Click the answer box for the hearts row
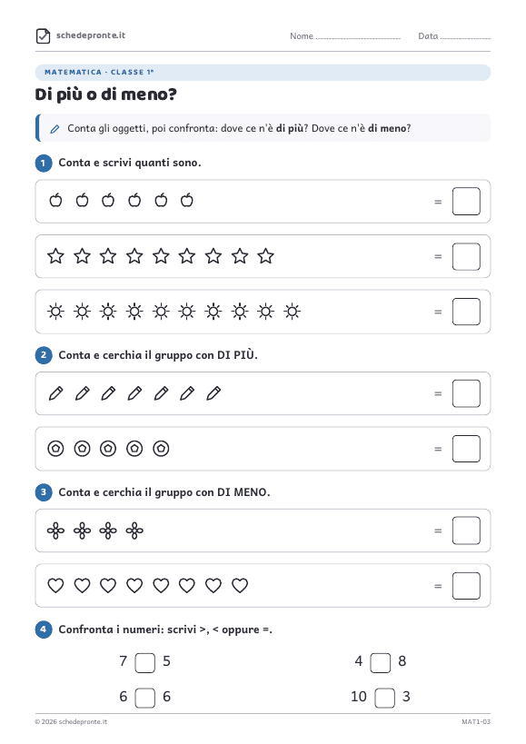The height and width of the screenshot is (744, 526). (466, 586)
